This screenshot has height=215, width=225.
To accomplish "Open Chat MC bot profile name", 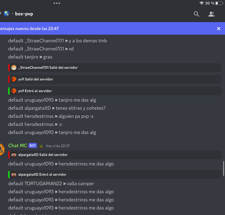I will pyautogui.click(x=18, y=145).
